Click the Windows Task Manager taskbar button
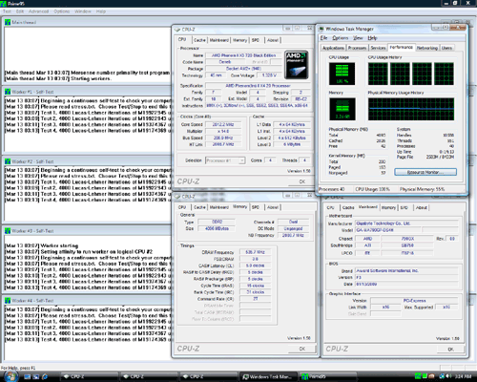The height and width of the screenshot is (382, 477). (x=268, y=376)
